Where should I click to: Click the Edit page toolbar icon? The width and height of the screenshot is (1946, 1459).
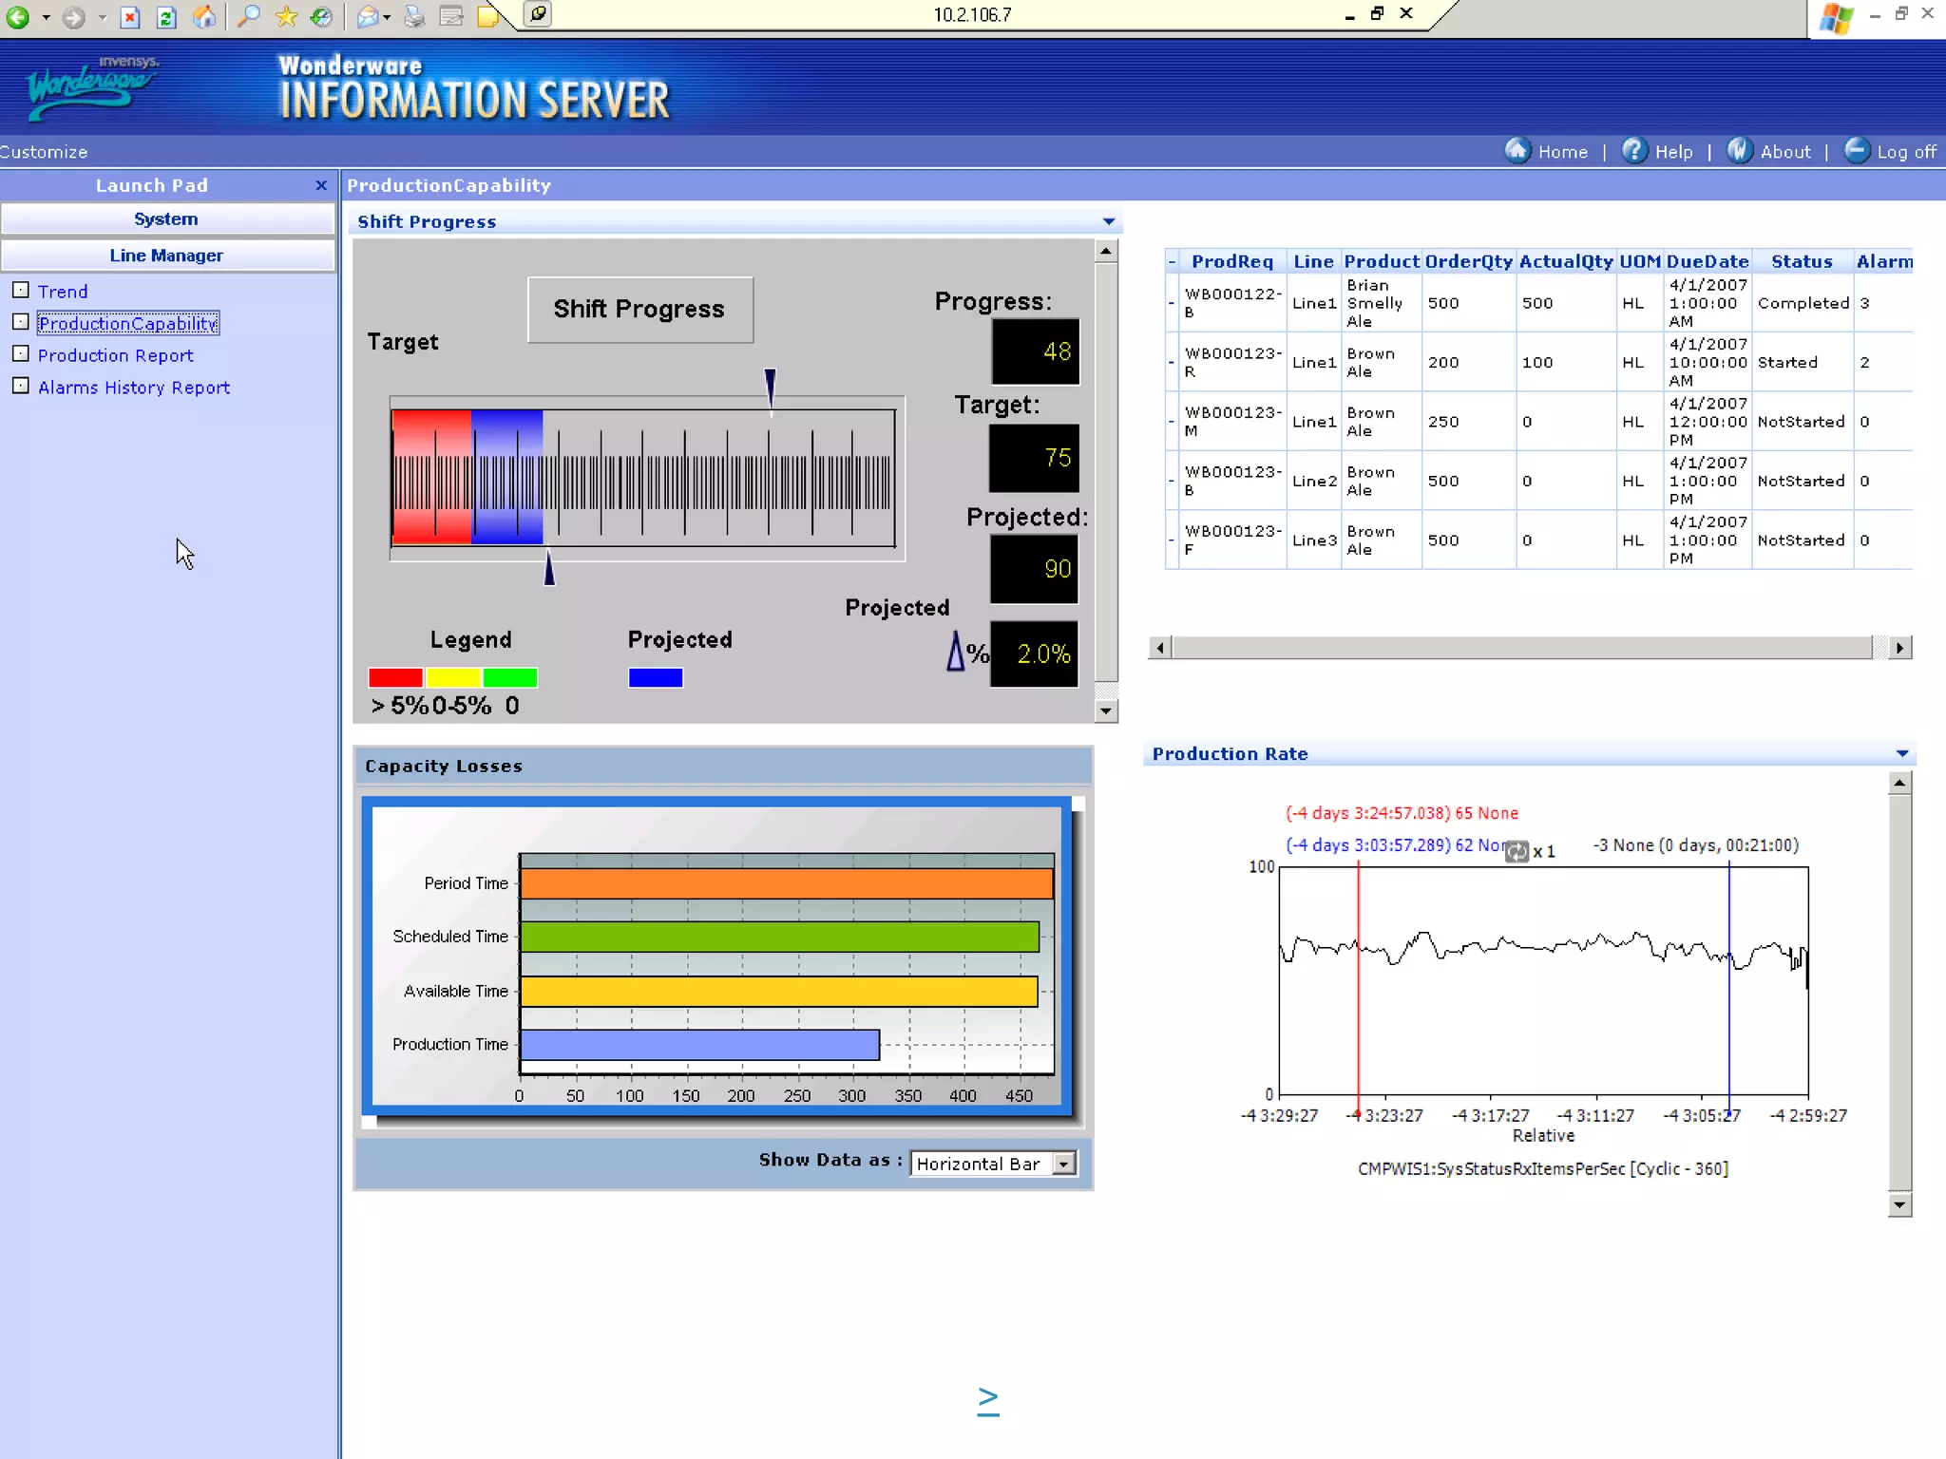pyautogui.click(x=451, y=16)
